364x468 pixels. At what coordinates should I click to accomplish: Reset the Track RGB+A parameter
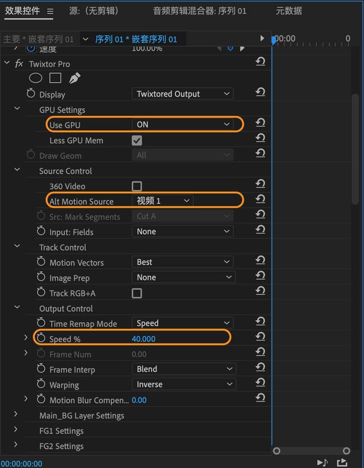click(x=260, y=291)
